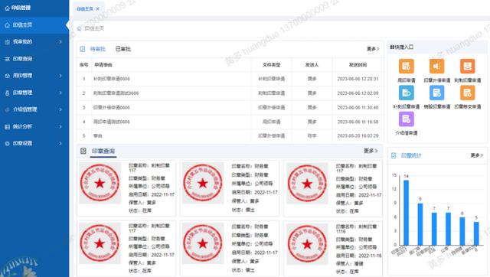
Task: Click the send time 2023-05-20 in row 5
Action: point(358,136)
